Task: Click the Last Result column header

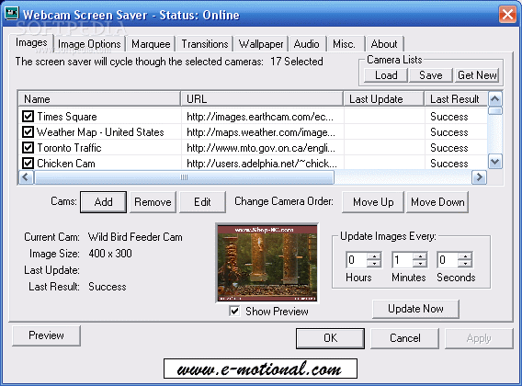Action: (x=456, y=99)
